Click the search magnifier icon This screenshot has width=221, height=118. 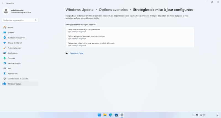(36, 20)
